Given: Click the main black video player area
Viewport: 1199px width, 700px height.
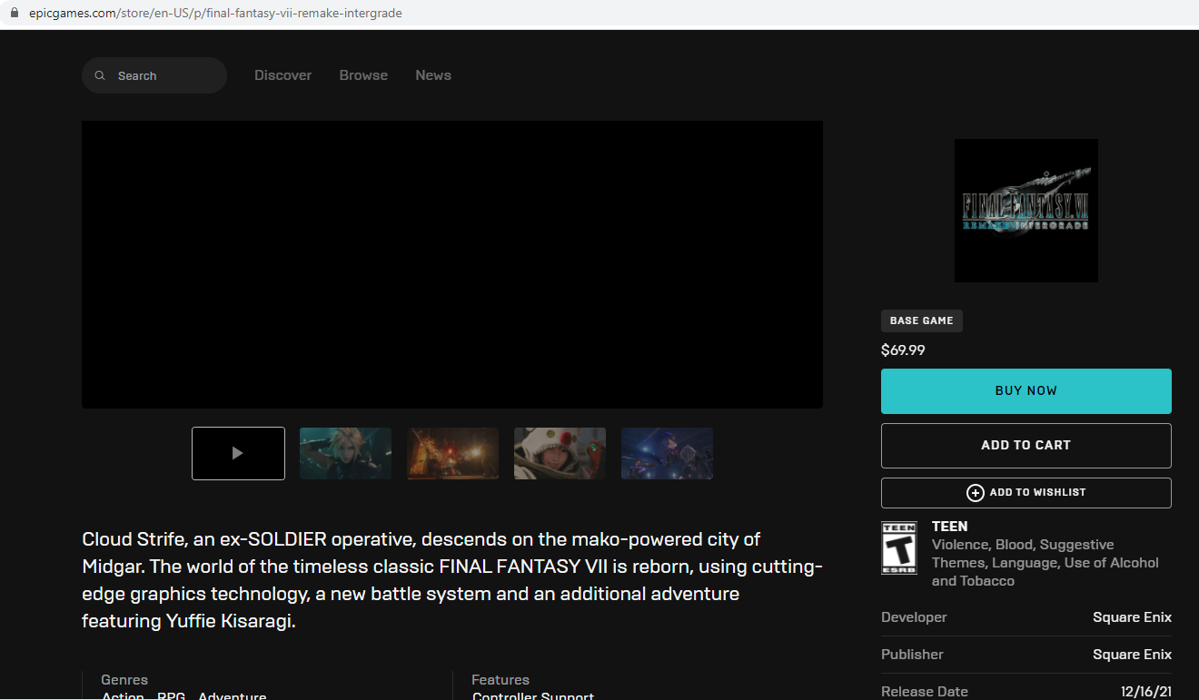Looking at the screenshot, I should pyautogui.click(x=452, y=264).
